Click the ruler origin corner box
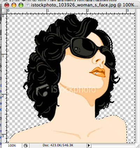Image resolution: width=140 pixels, height=148 pixels. point(4,11)
